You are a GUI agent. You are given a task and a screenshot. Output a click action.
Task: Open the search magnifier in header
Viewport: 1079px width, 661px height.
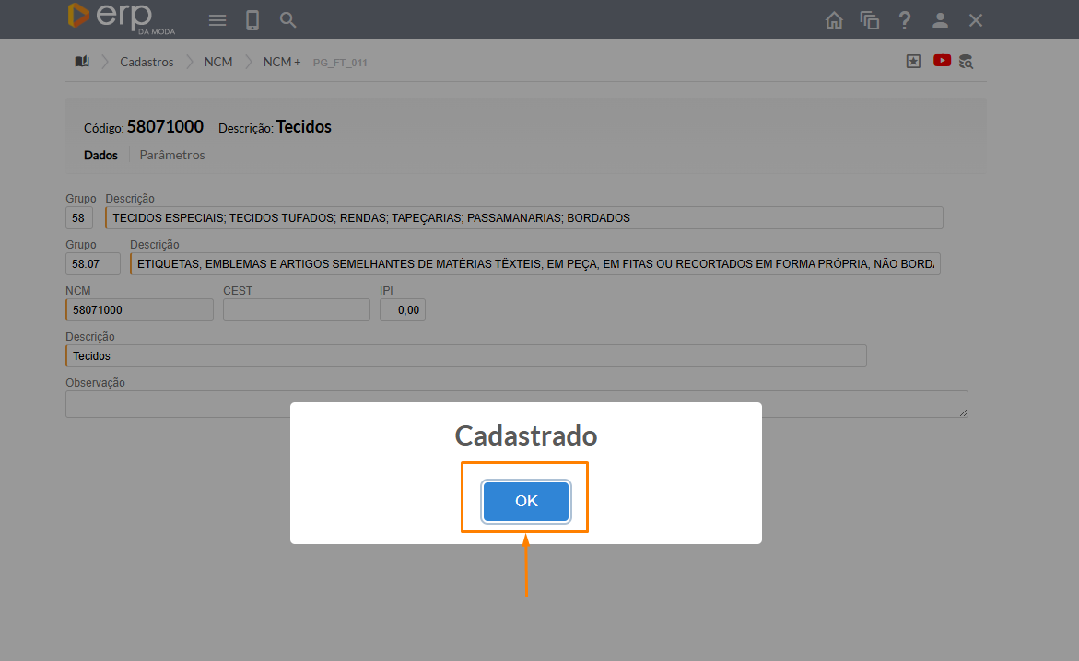pos(287,20)
